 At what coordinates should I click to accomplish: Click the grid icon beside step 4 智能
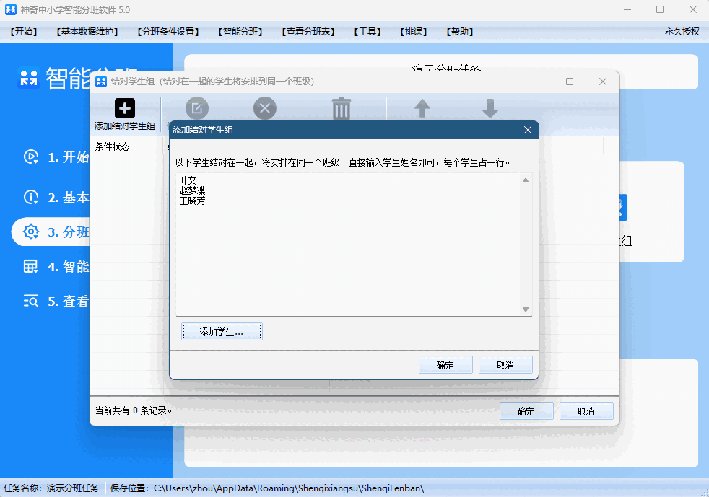point(30,266)
